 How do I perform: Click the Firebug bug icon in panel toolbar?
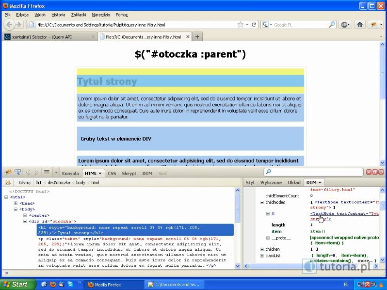pyautogui.click(x=8, y=172)
